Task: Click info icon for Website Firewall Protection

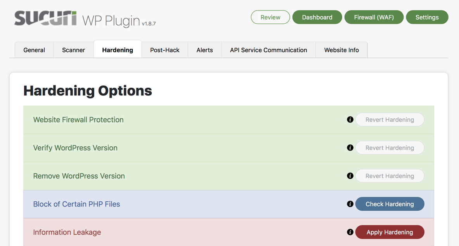Action: (350, 120)
